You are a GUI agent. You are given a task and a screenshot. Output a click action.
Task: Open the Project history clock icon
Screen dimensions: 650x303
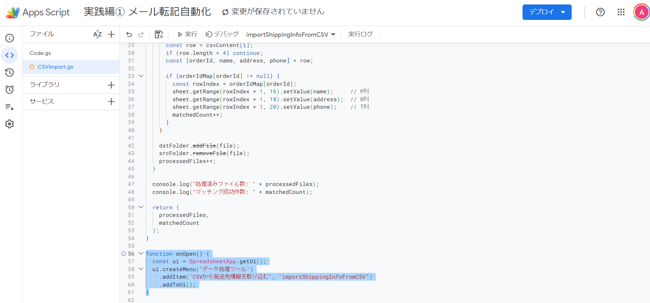click(10, 72)
